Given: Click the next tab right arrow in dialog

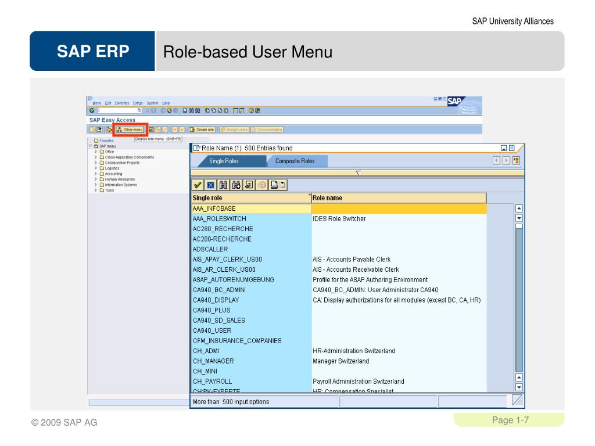Looking at the screenshot, I should coord(506,160).
